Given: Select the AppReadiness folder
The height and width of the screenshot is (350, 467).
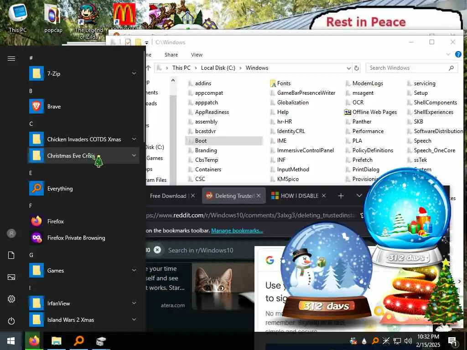Looking at the screenshot, I should pyautogui.click(x=208, y=112).
